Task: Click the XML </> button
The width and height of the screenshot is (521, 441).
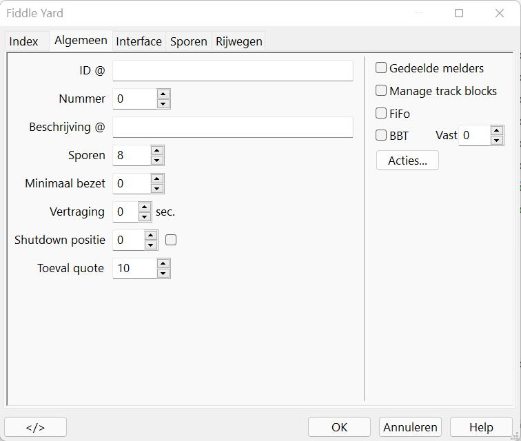Action: 35,427
